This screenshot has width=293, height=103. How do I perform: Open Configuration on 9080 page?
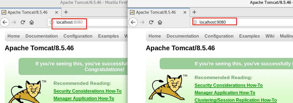tap(219, 36)
